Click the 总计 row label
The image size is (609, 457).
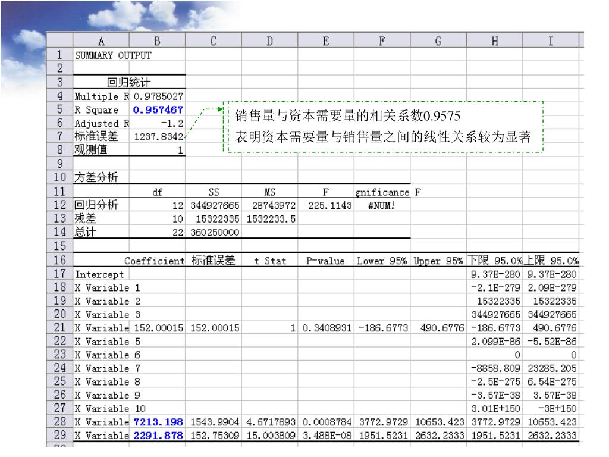point(101,232)
